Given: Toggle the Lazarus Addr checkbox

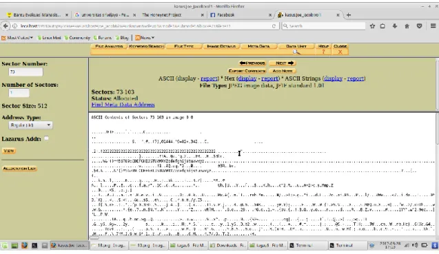Looking at the screenshot, I should 46,138.
